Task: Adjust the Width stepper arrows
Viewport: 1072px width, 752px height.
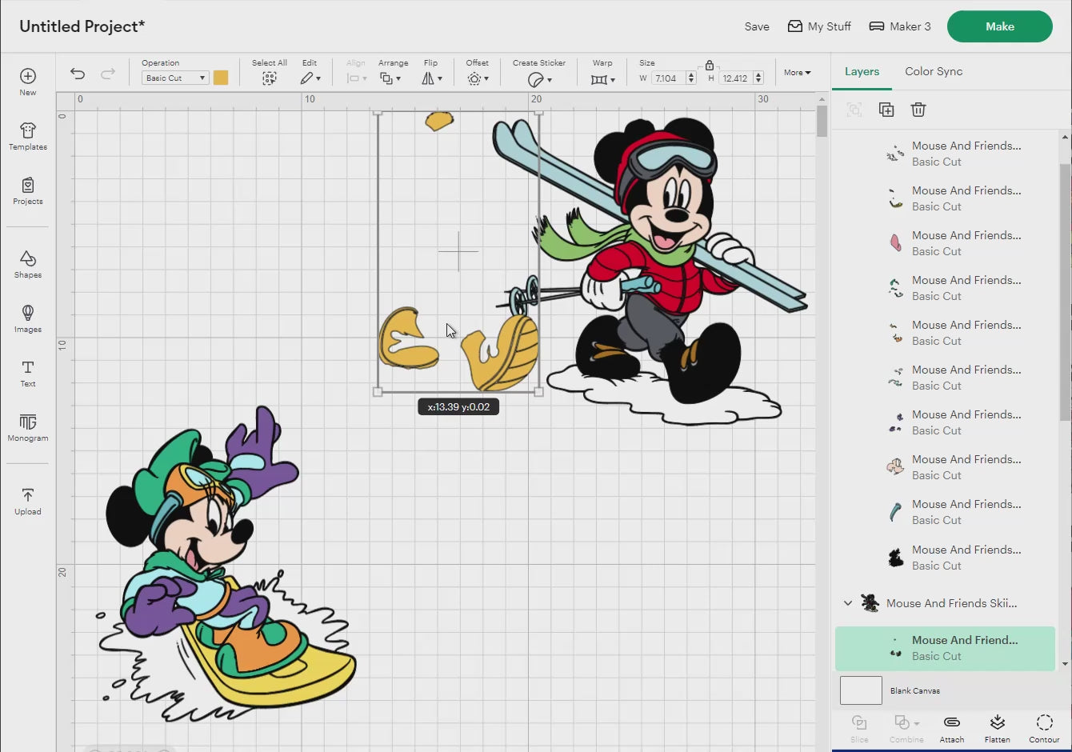Action: [x=691, y=78]
